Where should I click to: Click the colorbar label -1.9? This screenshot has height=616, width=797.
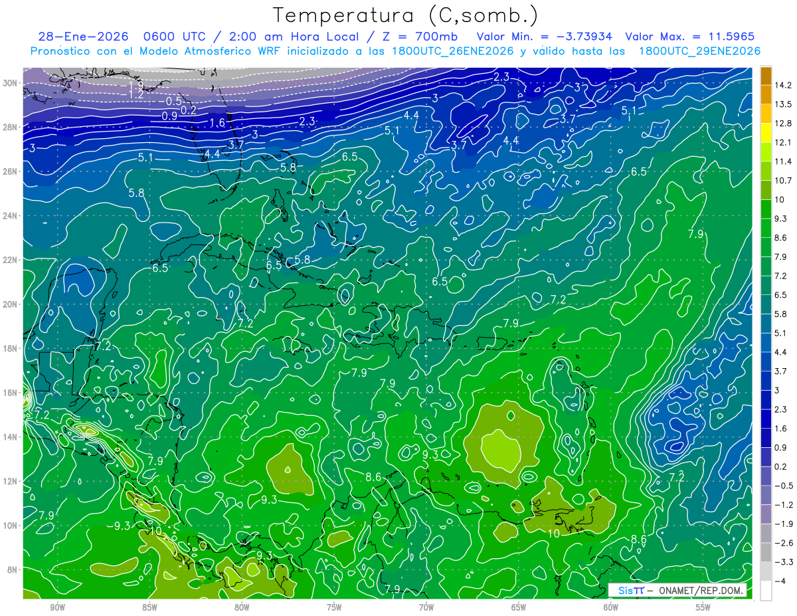coord(783,524)
